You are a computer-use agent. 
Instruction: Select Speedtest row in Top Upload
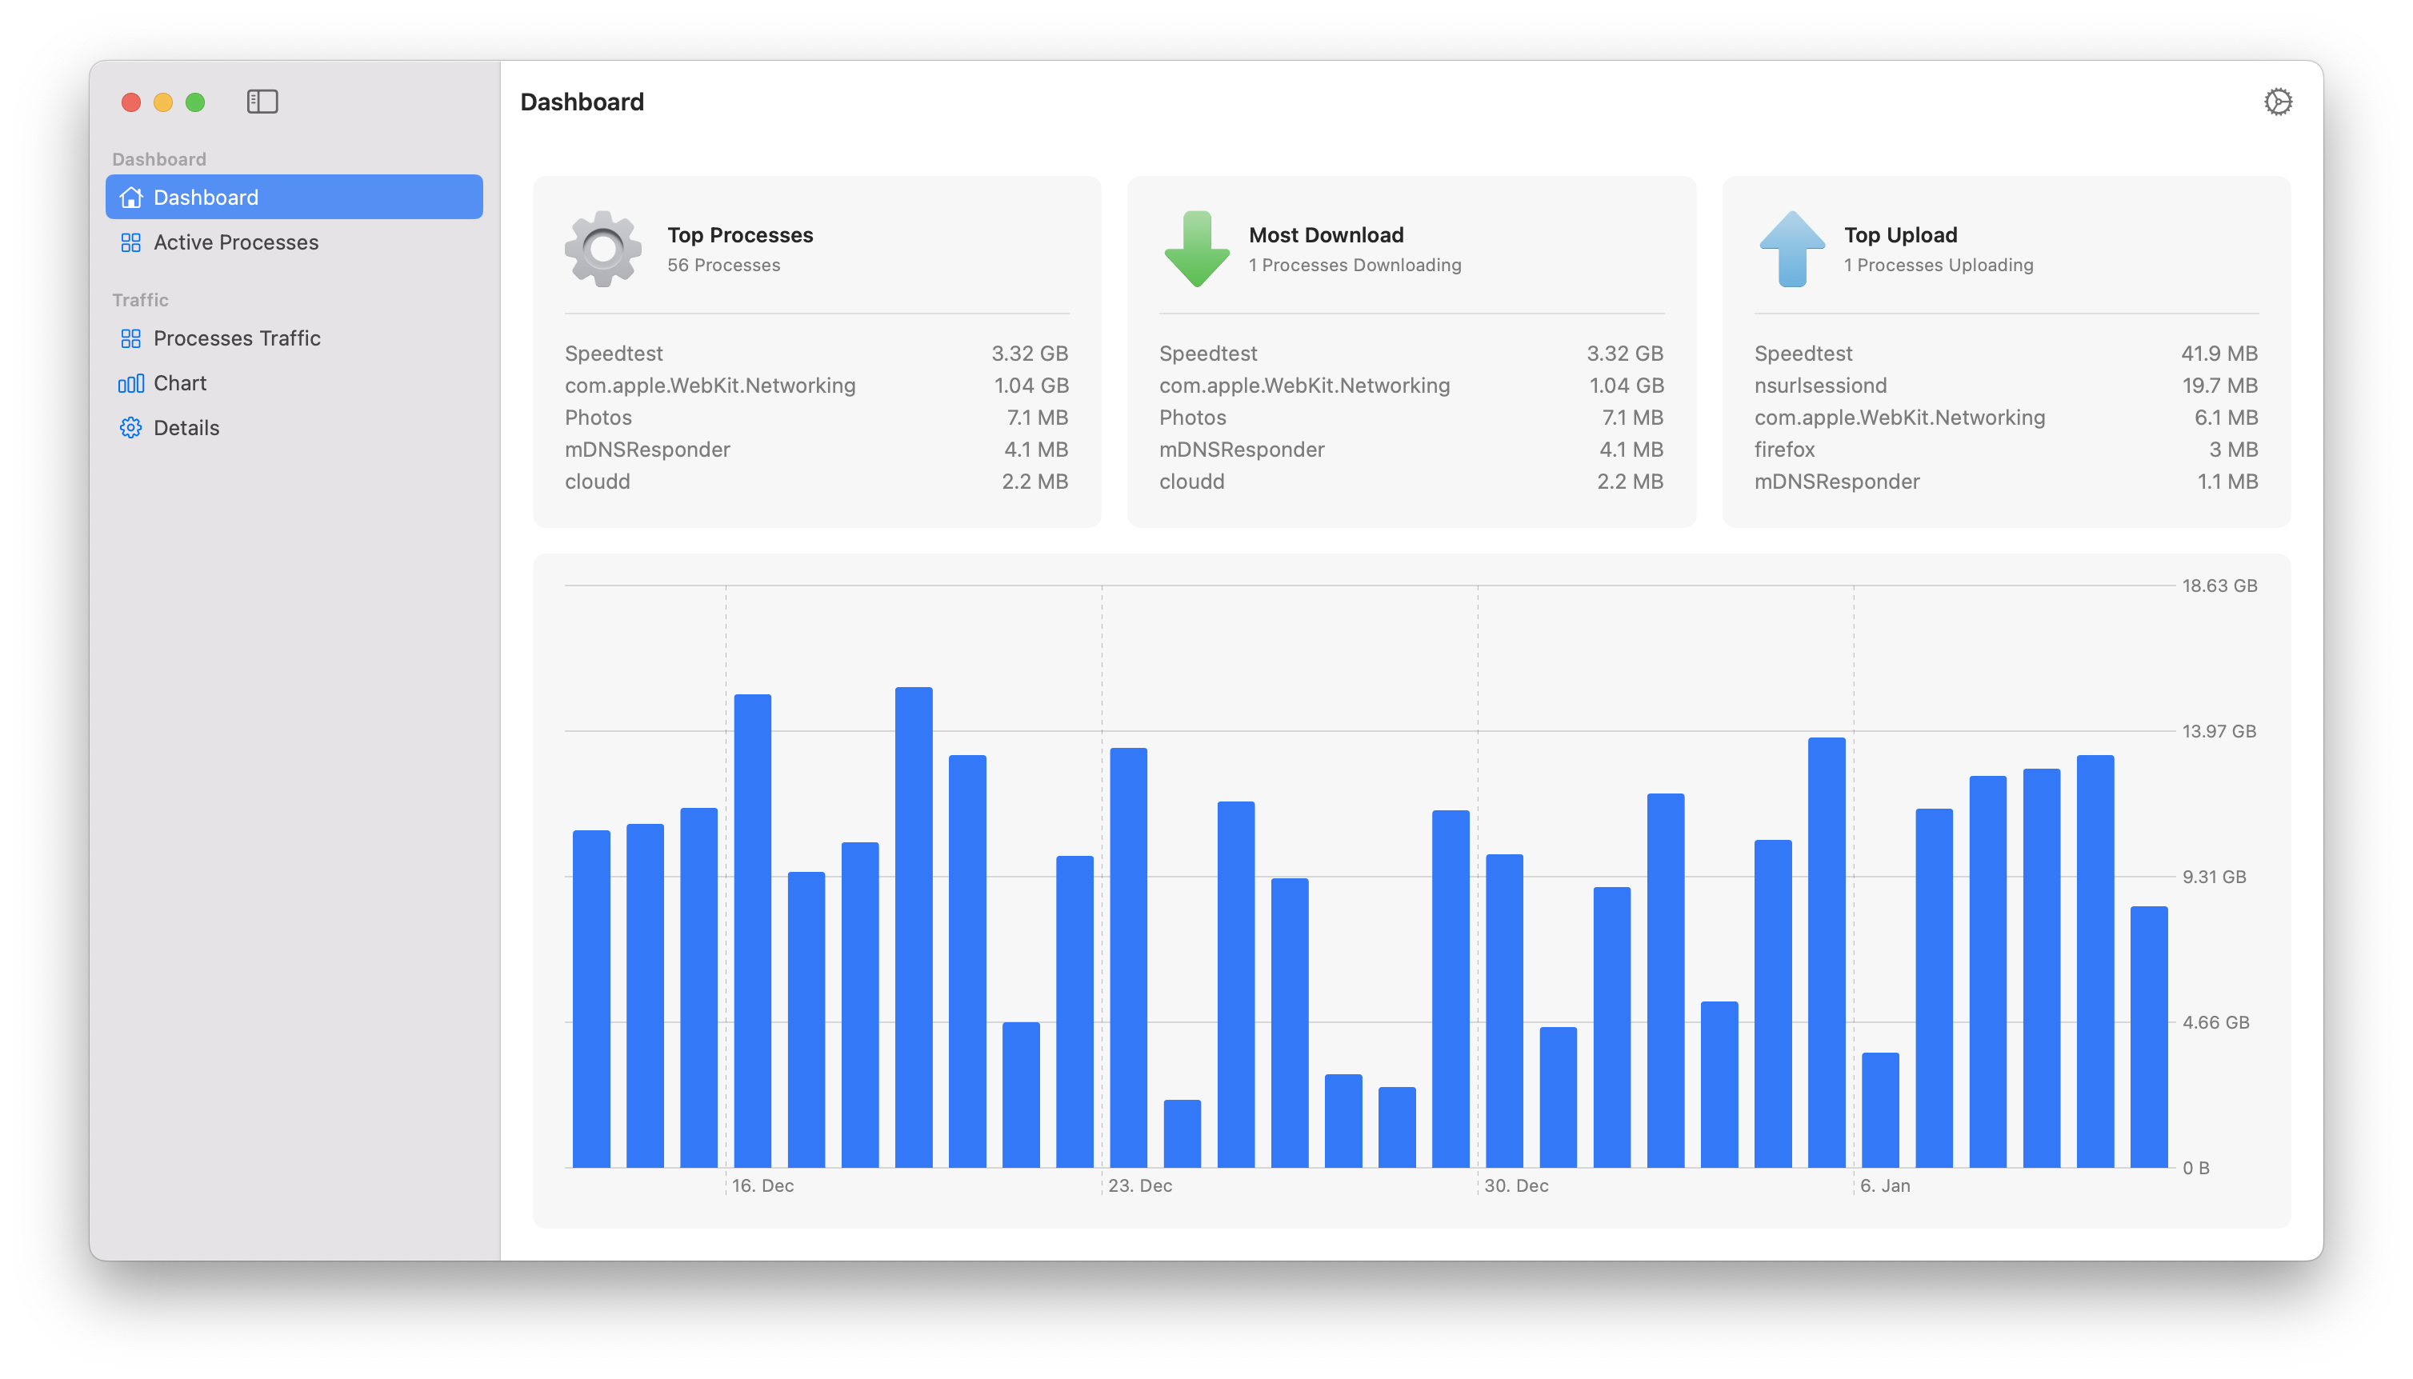2006,354
